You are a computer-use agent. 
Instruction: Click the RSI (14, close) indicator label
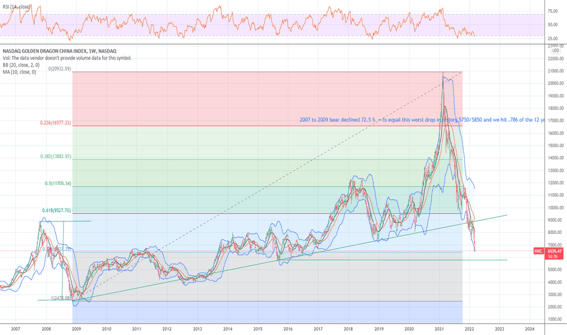pos(16,7)
